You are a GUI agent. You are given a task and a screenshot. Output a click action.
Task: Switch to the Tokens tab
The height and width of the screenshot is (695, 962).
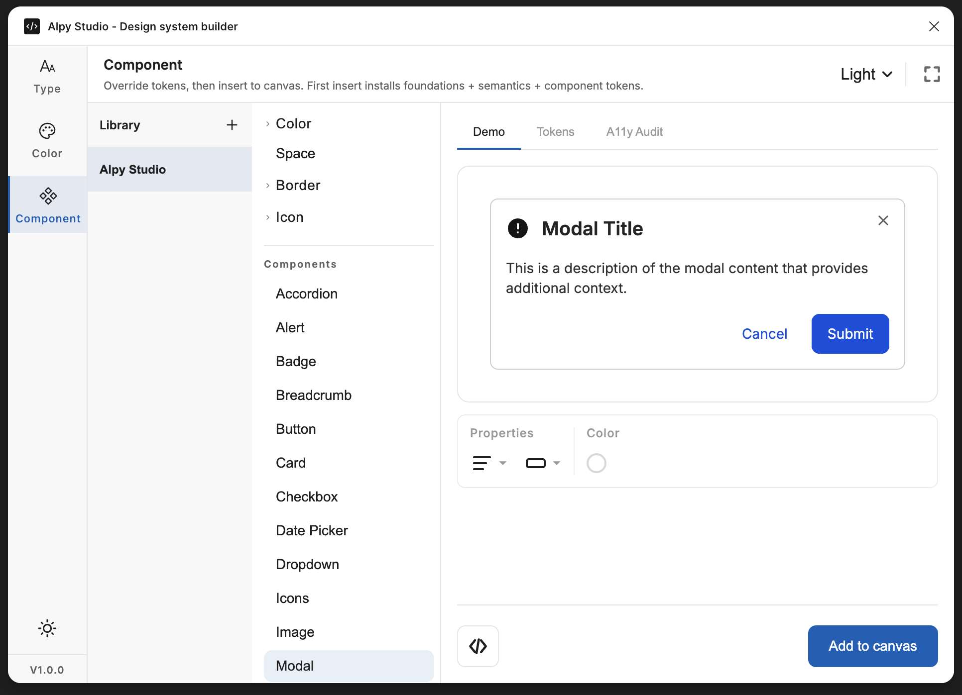(555, 132)
